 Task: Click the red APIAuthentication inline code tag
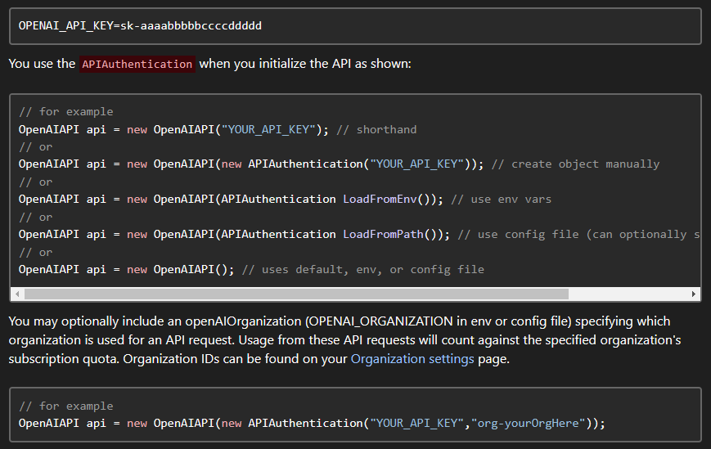137,64
